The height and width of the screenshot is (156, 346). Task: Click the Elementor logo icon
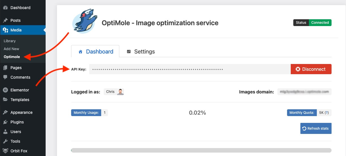[5, 90]
